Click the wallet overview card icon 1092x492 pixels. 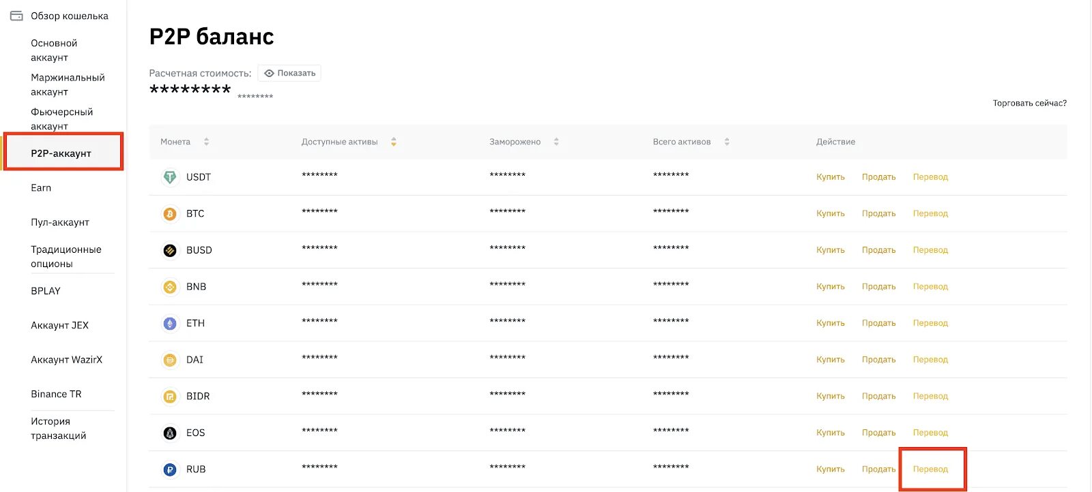click(16, 16)
